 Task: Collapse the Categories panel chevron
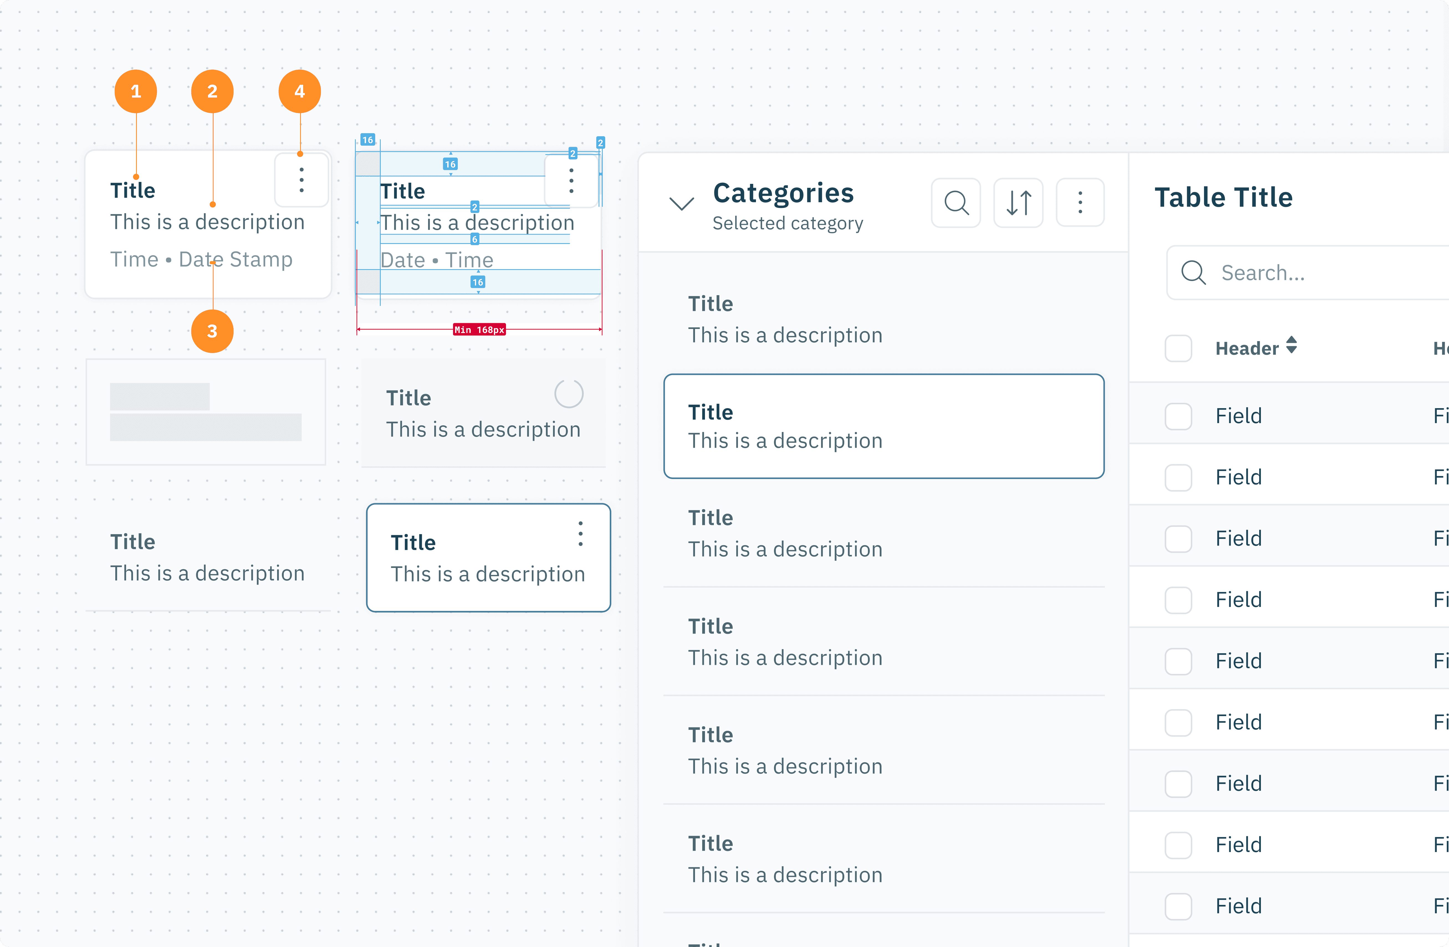(681, 203)
